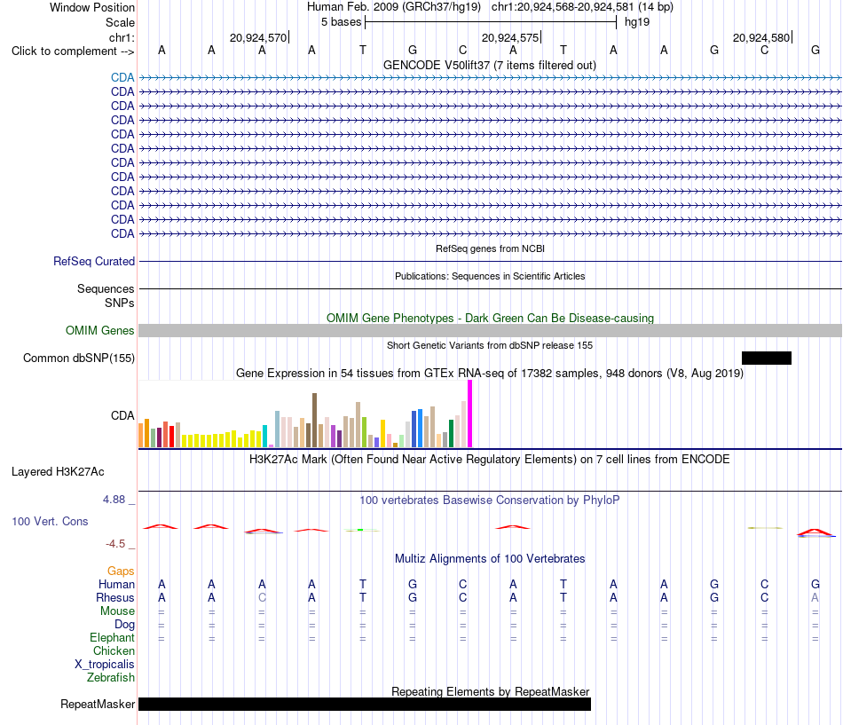Click the Common dbSNP(155) label
The image size is (843, 725).
[79, 359]
